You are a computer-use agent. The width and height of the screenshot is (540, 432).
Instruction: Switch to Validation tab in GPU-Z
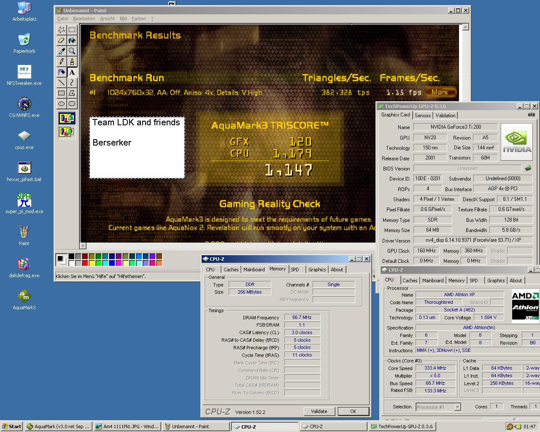tap(445, 116)
